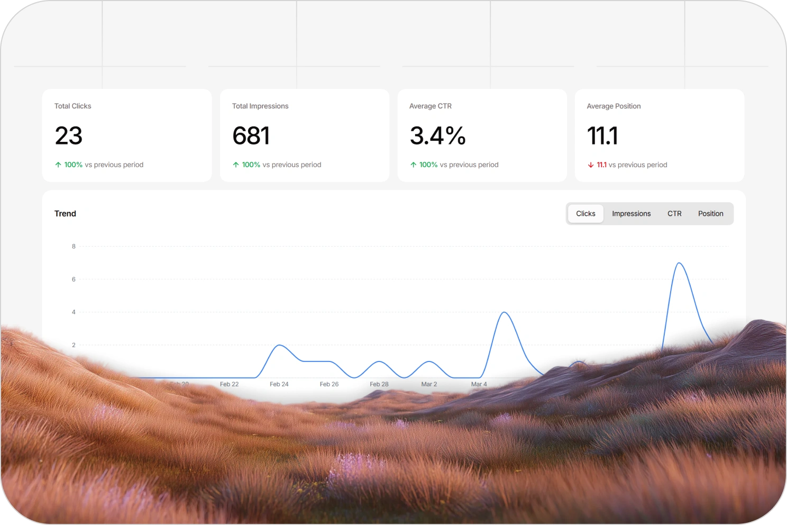This screenshot has width=787, height=525.
Task: Click the blue trend line near Feb 28
Action: click(379, 363)
